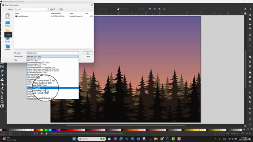Open units dropdown in tool controls bar

click(142, 9)
